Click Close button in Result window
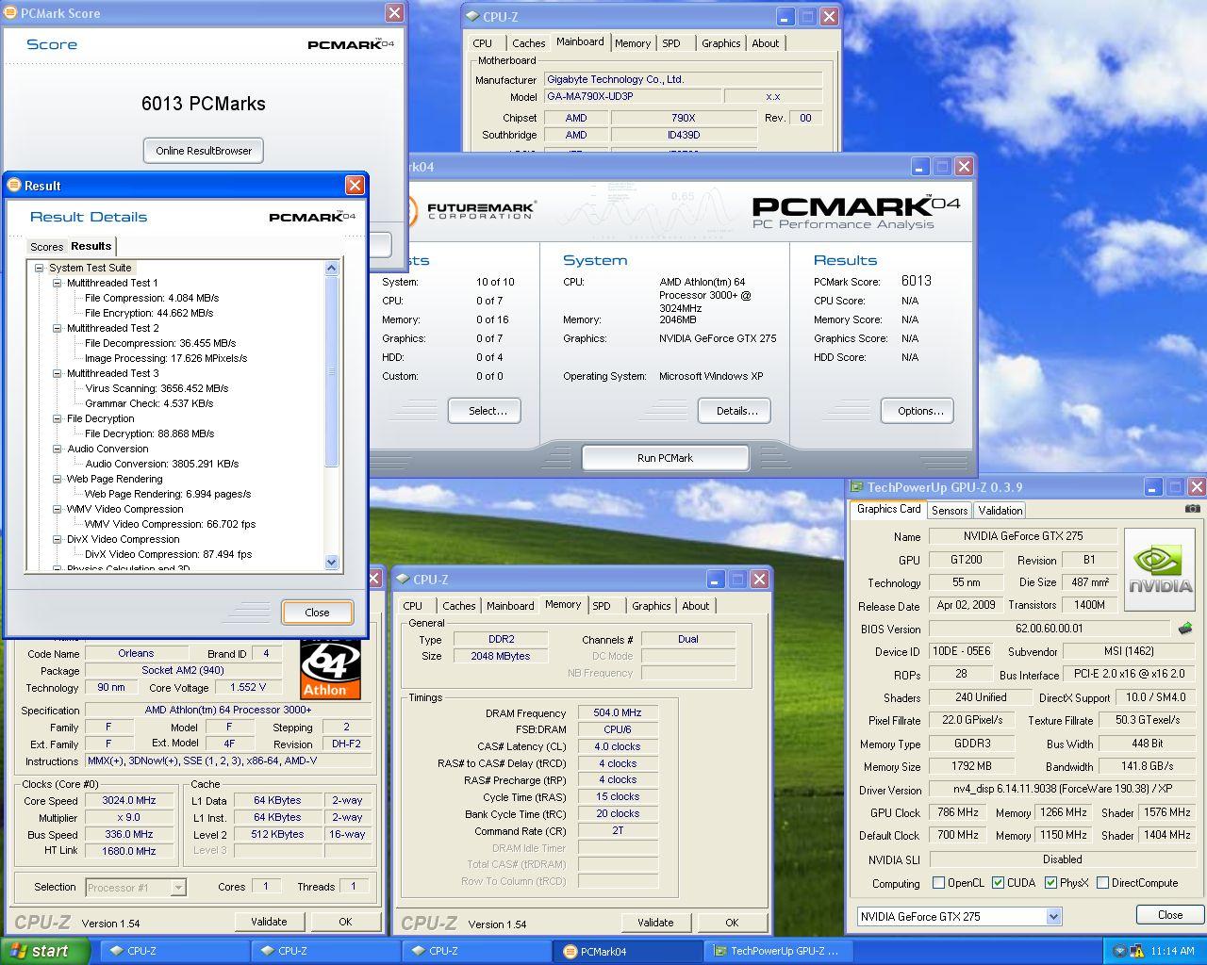Viewport: 1207px width, 965px height. pos(318,613)
